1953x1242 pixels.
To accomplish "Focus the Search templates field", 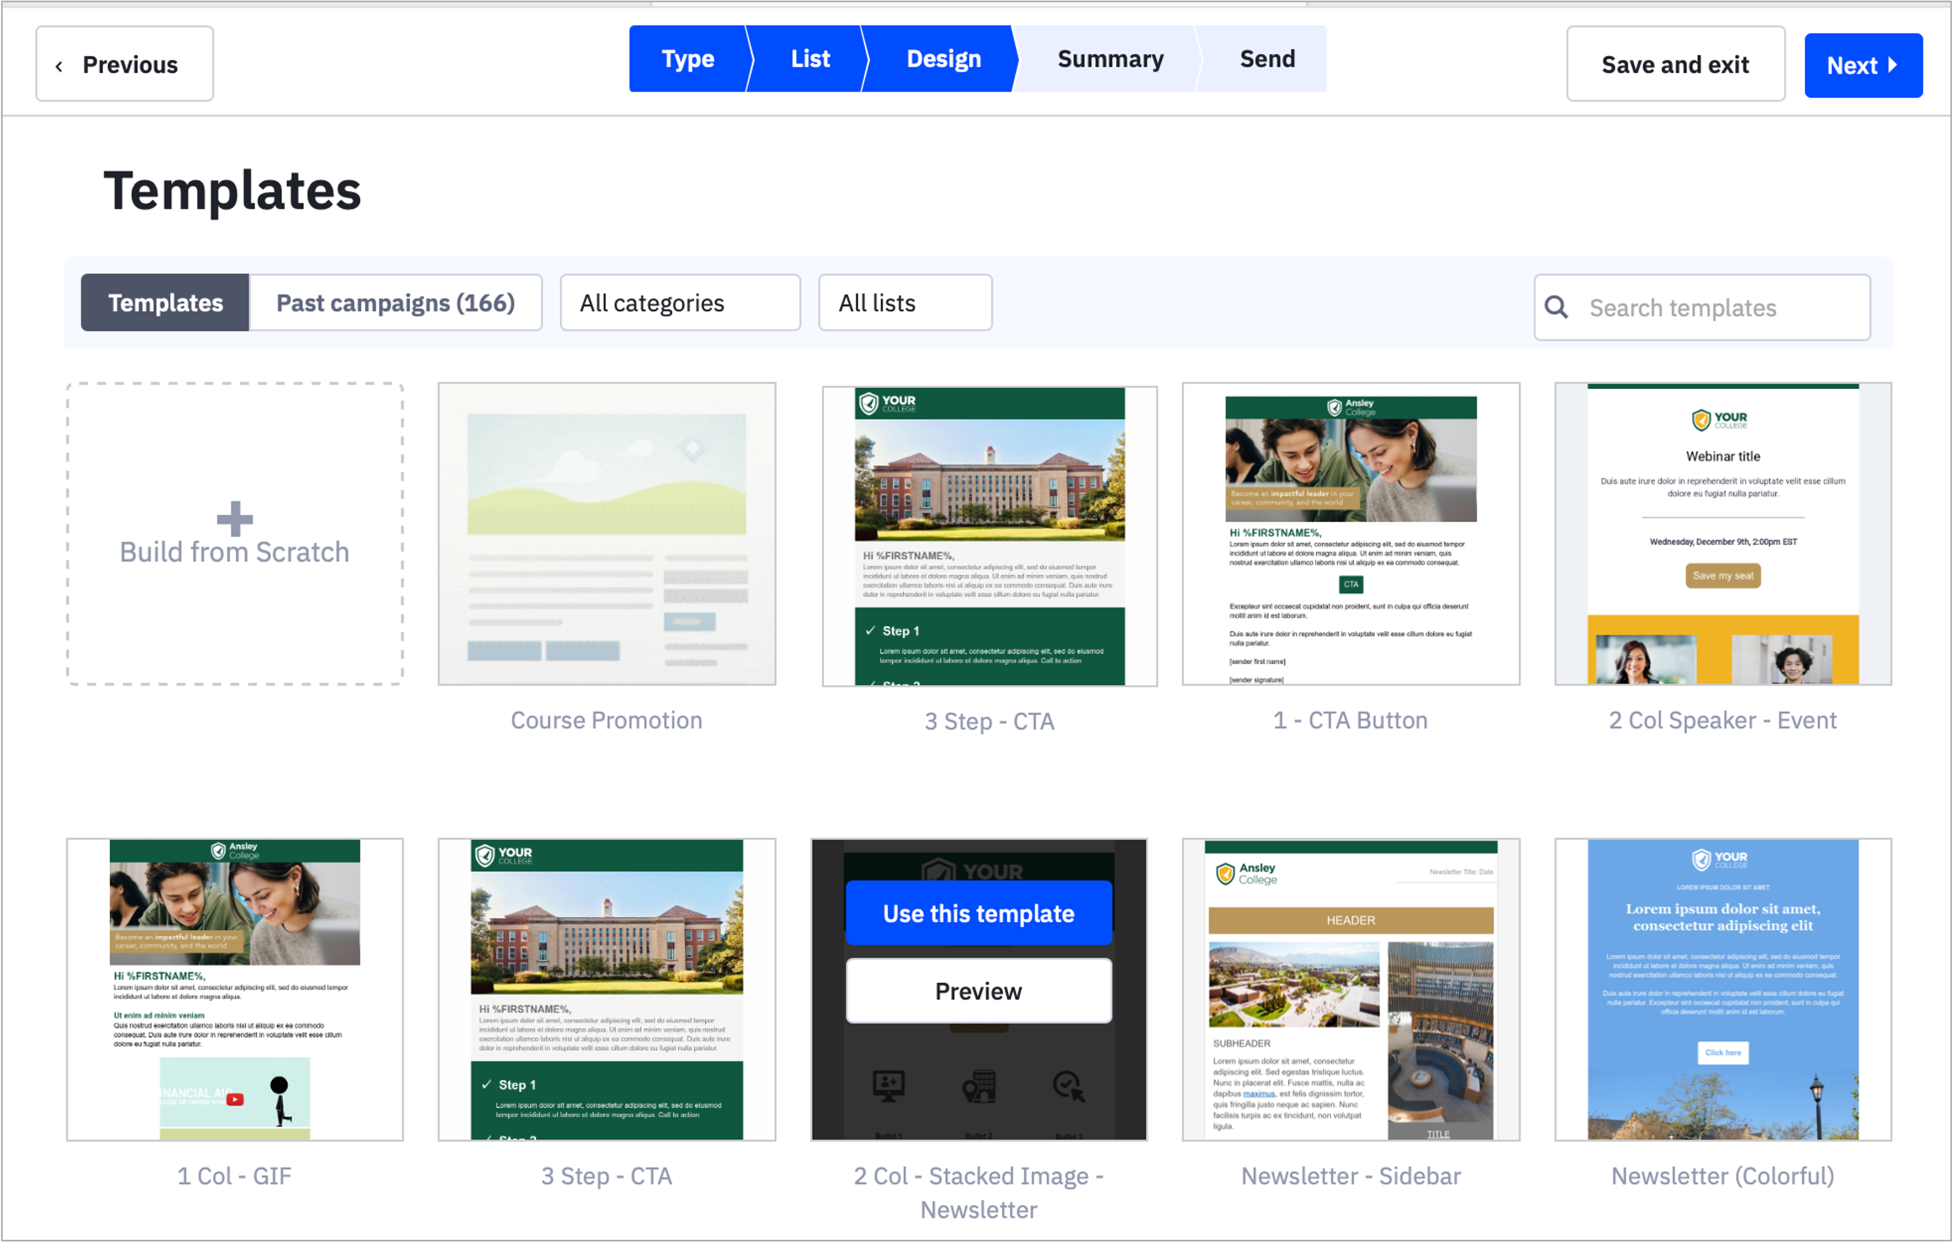I will 1701,307.
